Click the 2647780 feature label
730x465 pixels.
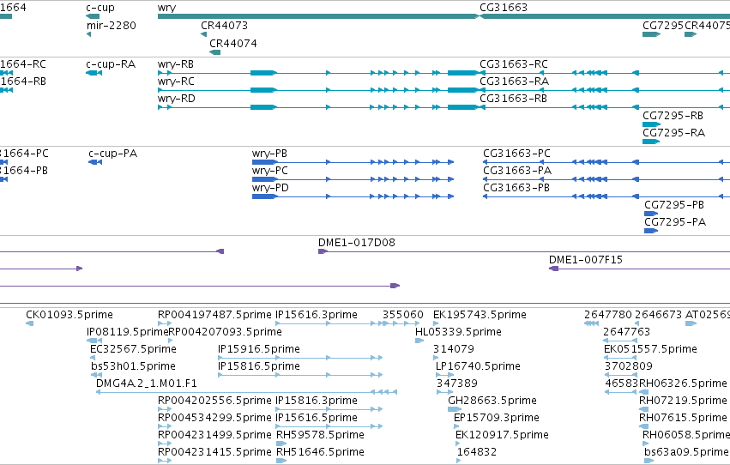(x=608, y=315)
